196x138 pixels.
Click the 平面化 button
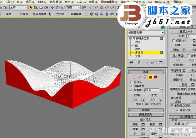point(179,75)
